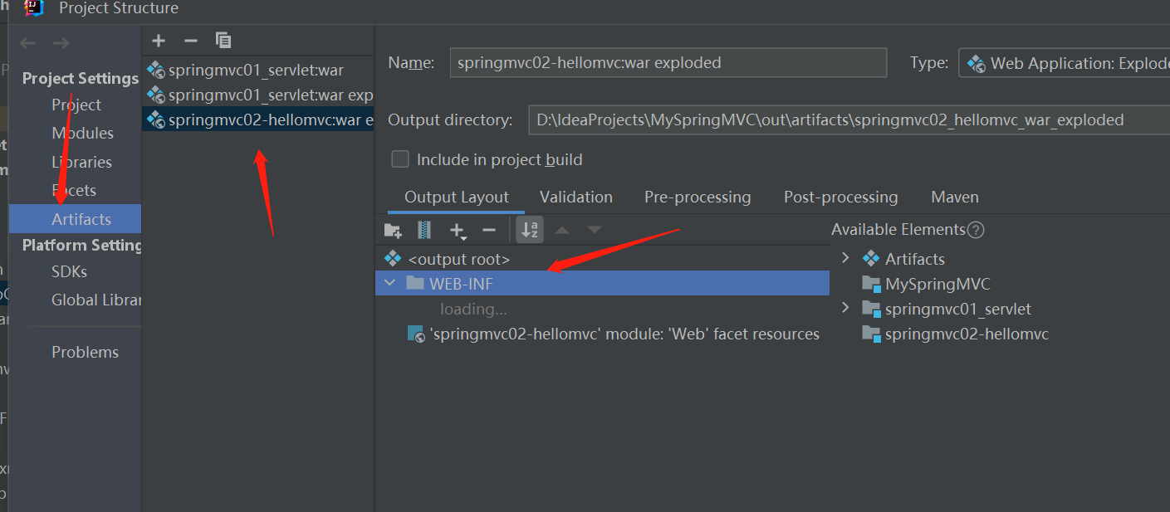
Task: Click the Create Archive icon in layout toolbar
Action: (424, 230)
